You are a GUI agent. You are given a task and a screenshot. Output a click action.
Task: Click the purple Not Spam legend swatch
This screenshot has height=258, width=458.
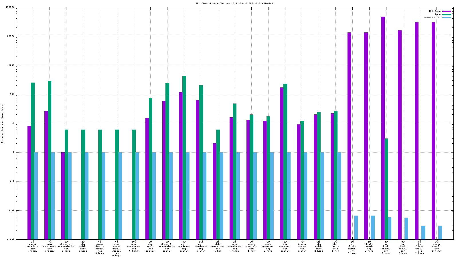click(x=446, y=11)
